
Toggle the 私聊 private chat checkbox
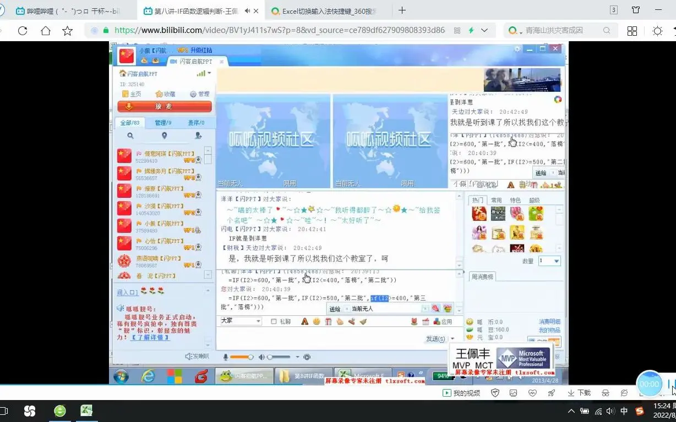click(274, 321)
